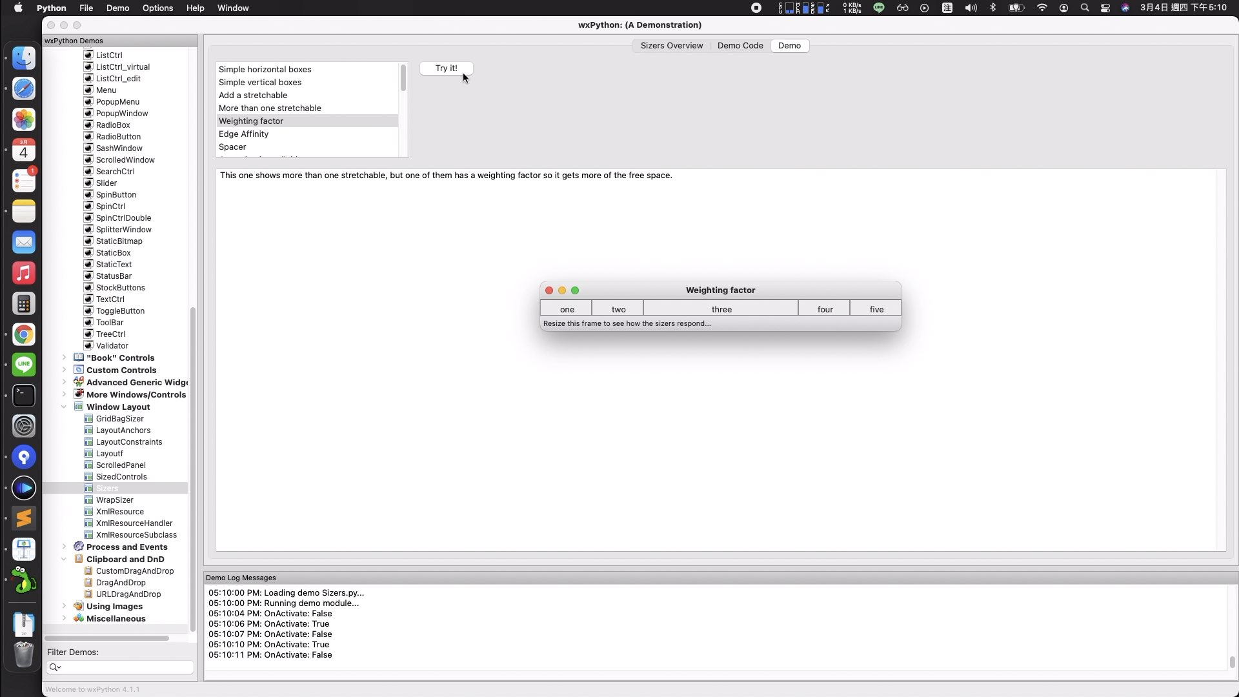
Task: Click the Using Images category icon
Action: click(79, 606)
